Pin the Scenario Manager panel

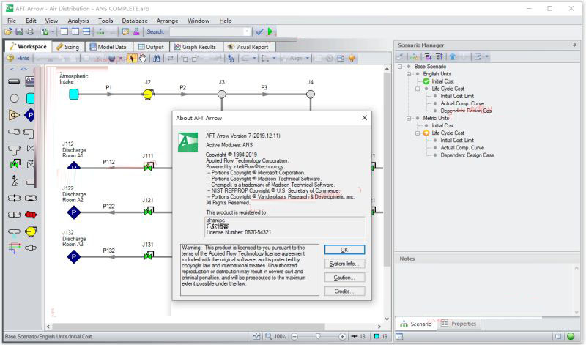coord(574,45)
